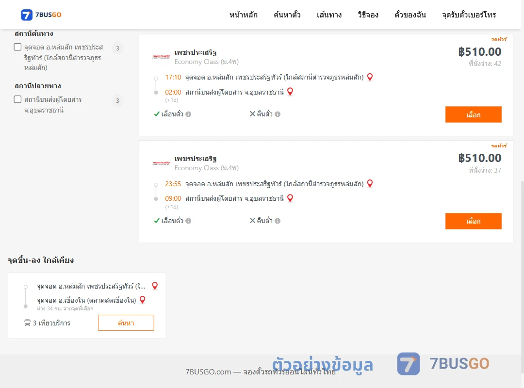Open ค้นหาตั๋ว menu item
This screenshot has width=524, height=388.
pos(287,15)
